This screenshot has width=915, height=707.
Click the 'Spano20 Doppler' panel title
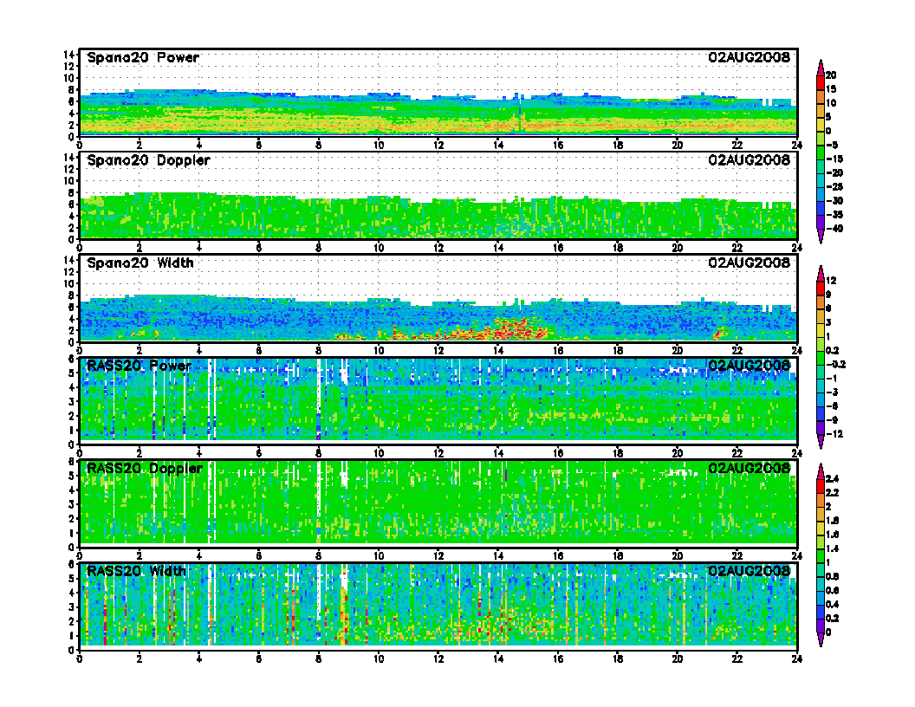[148, 160]
